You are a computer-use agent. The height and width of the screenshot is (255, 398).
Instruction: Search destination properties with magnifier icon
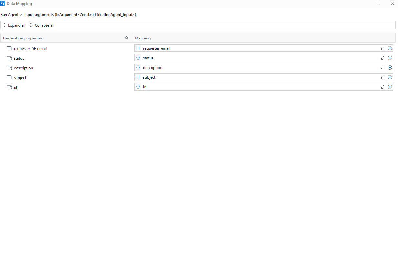(x=127, y=38)
